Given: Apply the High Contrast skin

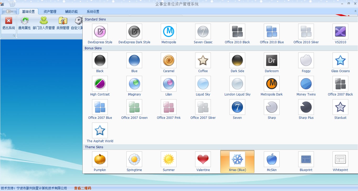Looking at the screenshot, I should (x=100, y=86).
